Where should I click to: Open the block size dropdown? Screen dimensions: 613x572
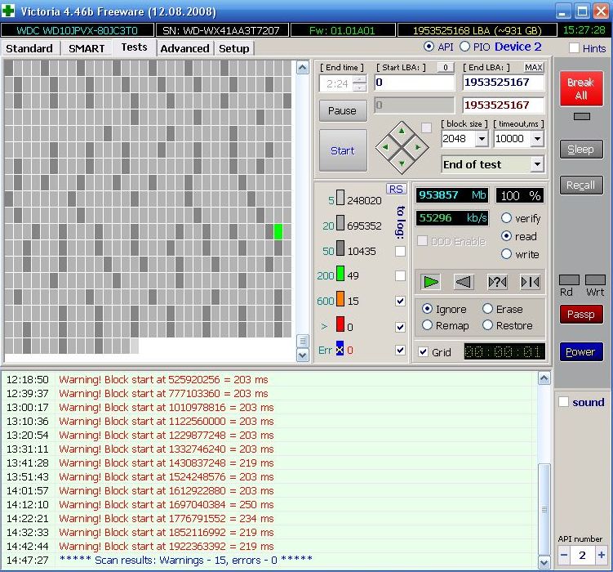coord(482,138)
